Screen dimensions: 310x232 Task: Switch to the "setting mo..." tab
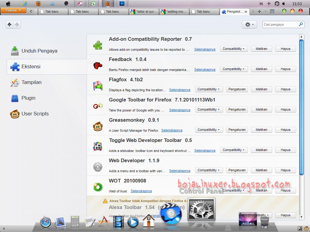click(x=174, y=12)
